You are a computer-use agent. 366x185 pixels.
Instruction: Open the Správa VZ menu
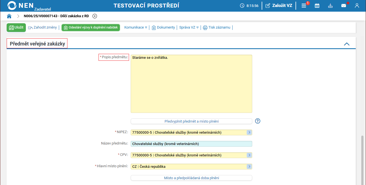[x=189, y=27]
